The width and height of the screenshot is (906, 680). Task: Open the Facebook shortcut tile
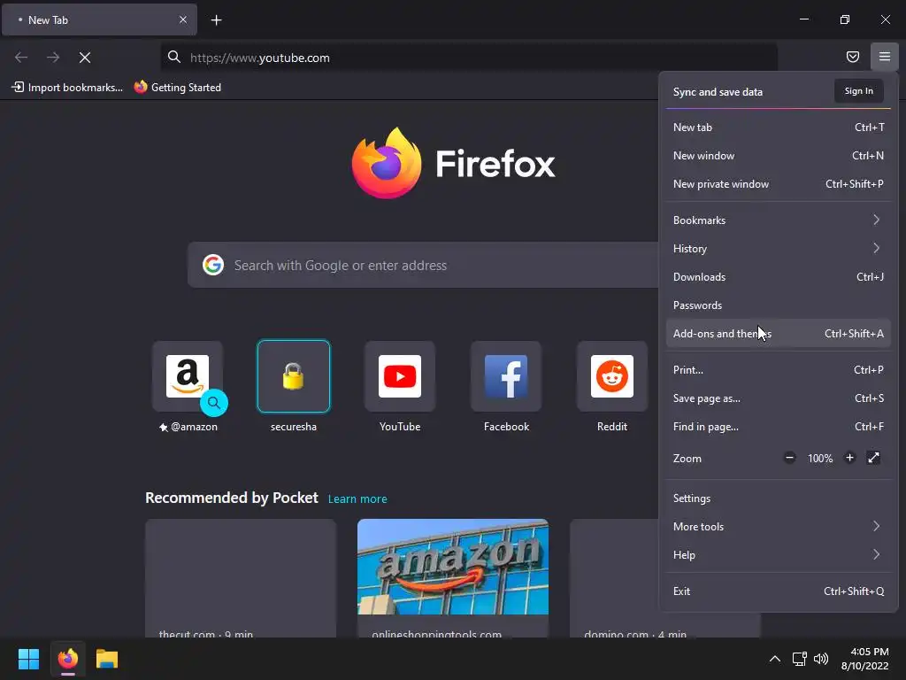pos(506,376)
